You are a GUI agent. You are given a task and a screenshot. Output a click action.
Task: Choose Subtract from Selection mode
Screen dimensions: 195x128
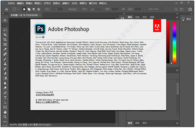[x=34, y=9]
